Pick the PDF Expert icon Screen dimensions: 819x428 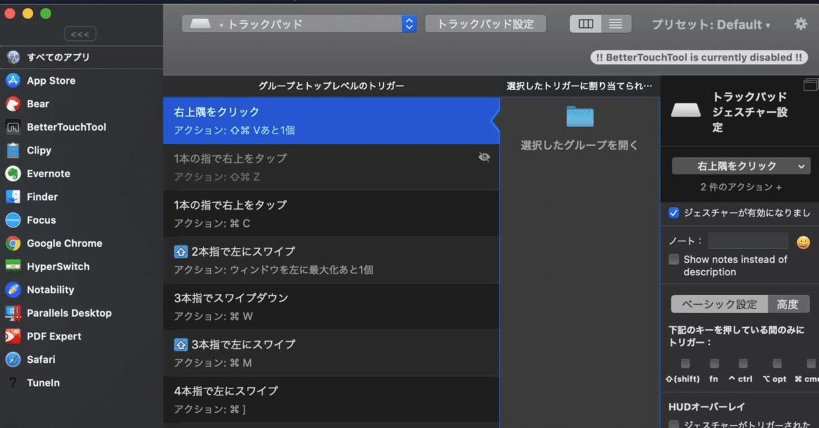point(13,336)
